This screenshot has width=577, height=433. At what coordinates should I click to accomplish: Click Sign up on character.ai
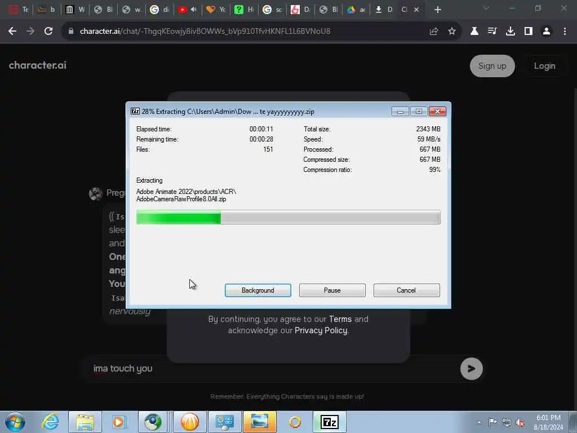(492, 66)
